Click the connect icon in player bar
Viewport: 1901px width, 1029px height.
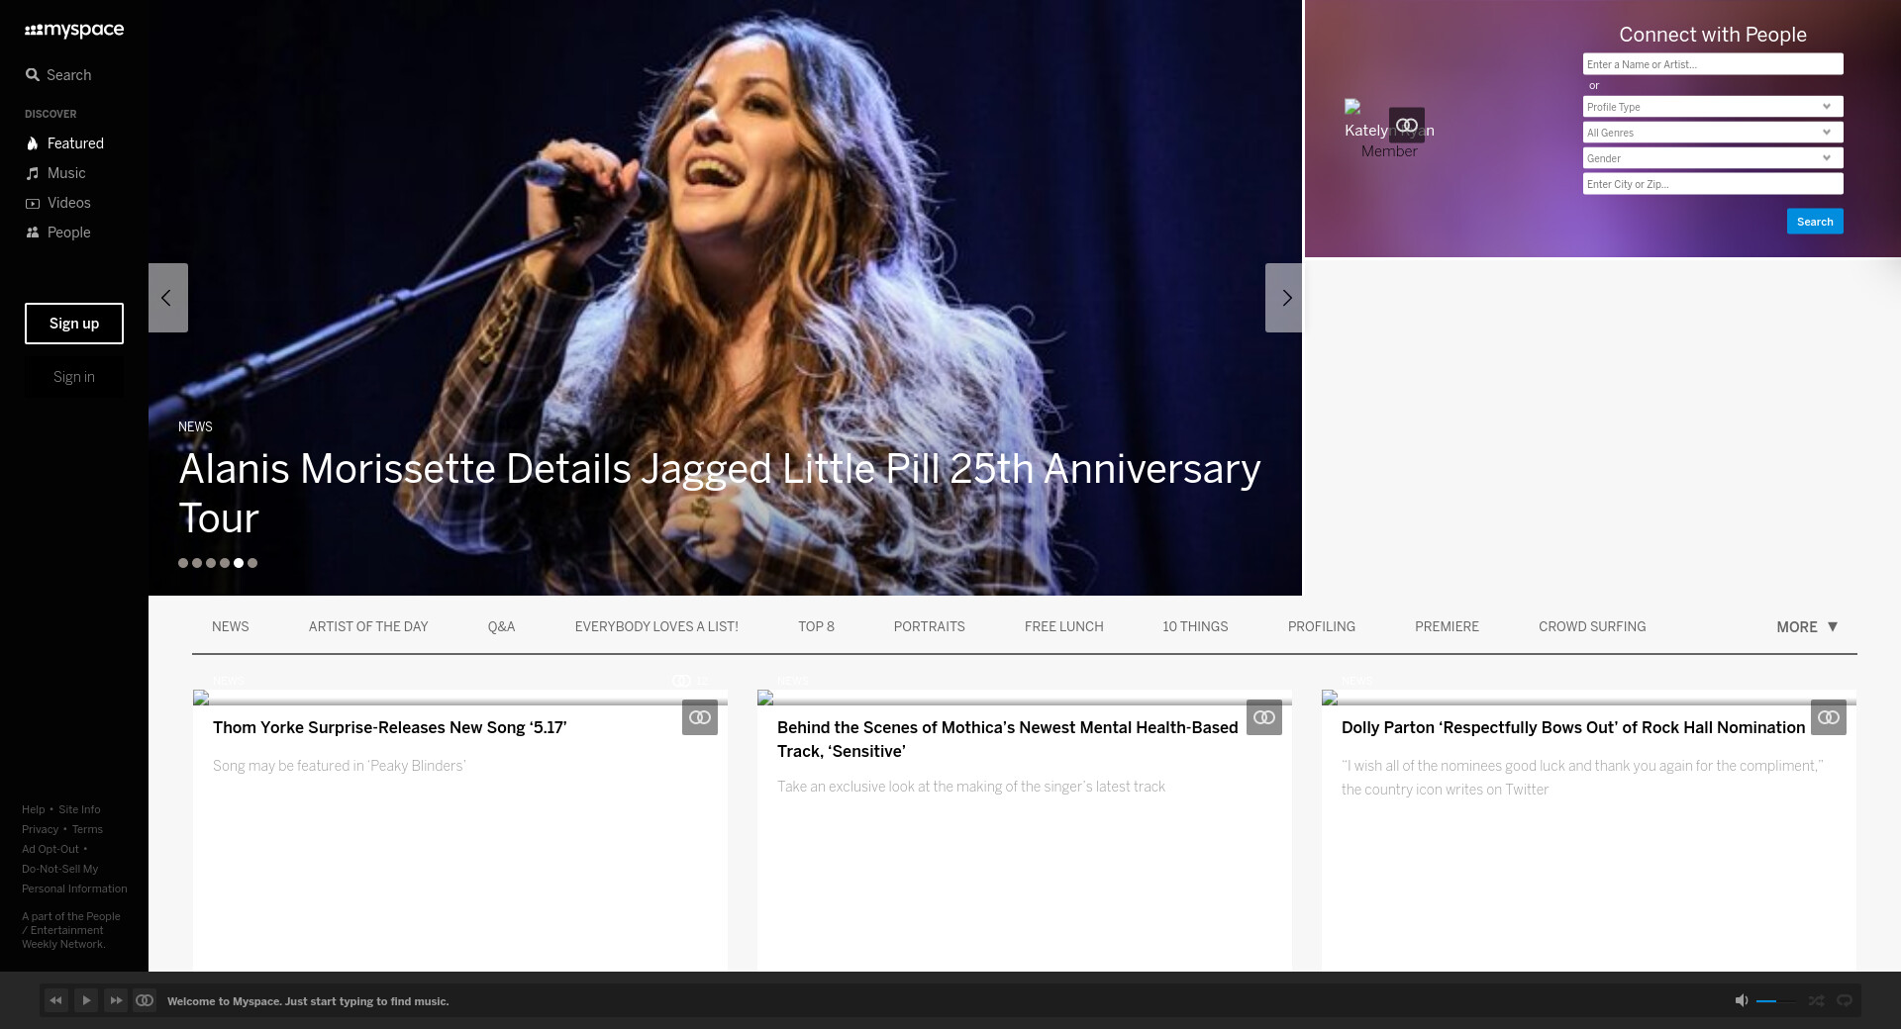click(145, 1000)
